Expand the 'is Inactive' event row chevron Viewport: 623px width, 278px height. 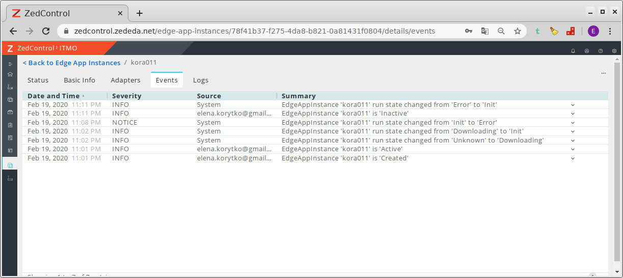coord(573,114)
